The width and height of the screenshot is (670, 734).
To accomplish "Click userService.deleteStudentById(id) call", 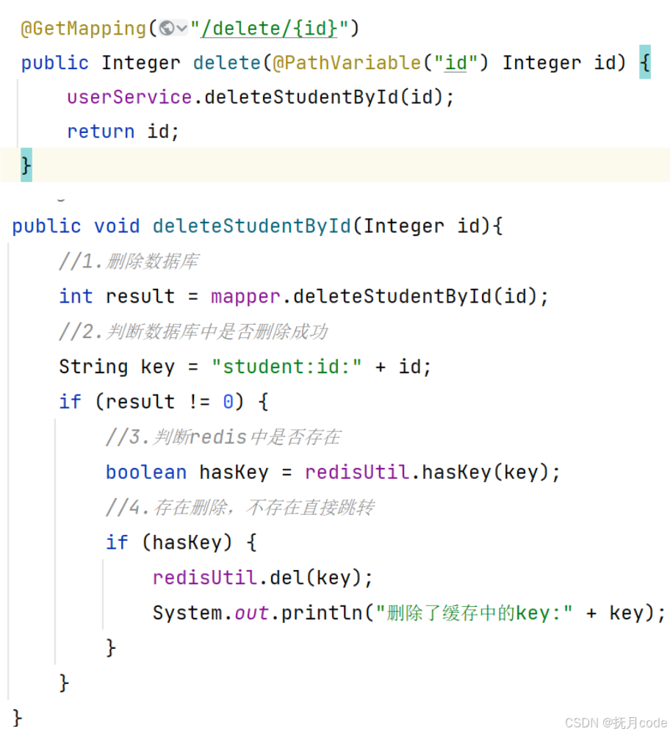I will click(x=260, y=98).
